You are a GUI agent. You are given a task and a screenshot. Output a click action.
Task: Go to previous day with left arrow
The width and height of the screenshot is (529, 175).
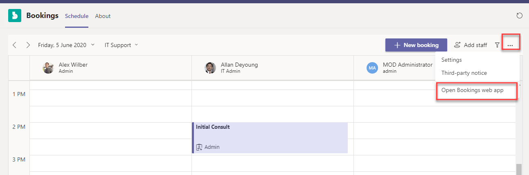[15, 45]
